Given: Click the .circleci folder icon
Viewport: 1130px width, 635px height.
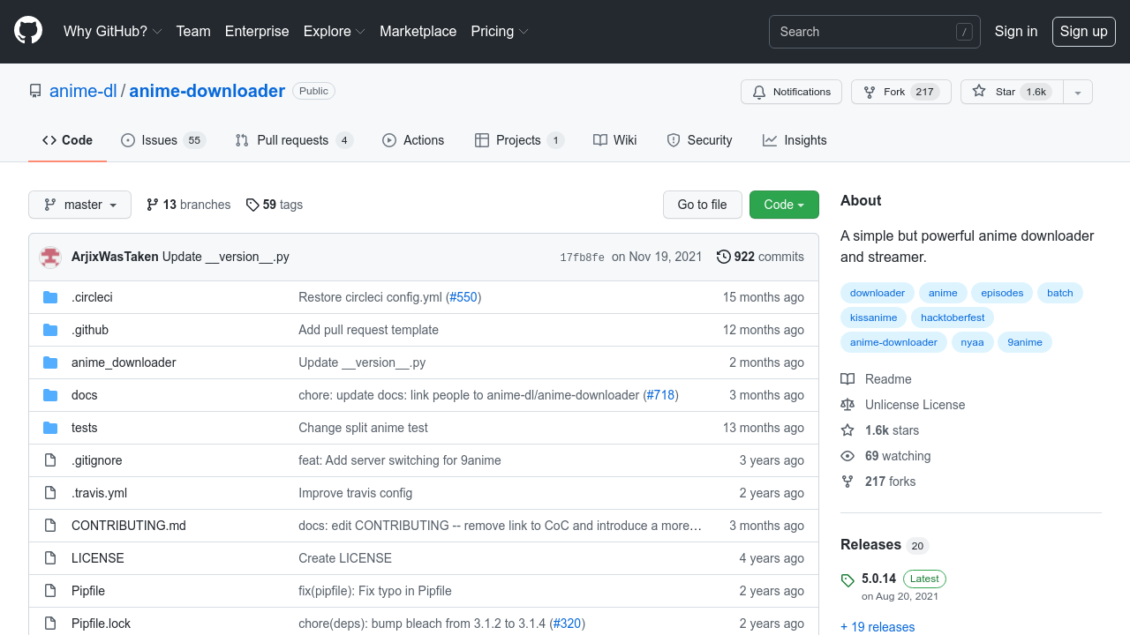Looking at the screenshot, I should click(x=50, y=297).
